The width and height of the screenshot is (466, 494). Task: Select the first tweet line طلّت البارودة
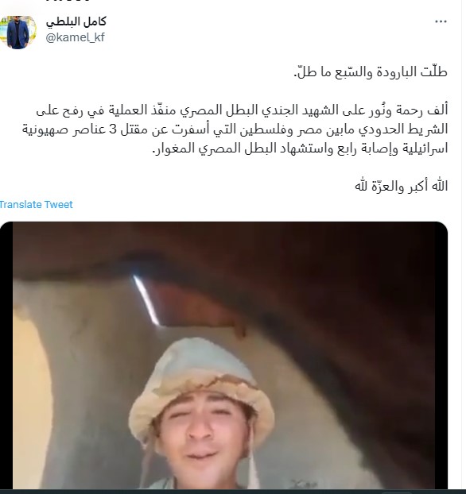371,71
